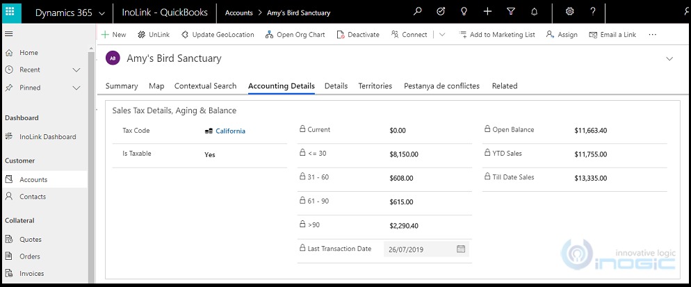Open the settings gear icon
This screenshot has width=691, height=287.
pyautogui.click(x=570, y=12)
